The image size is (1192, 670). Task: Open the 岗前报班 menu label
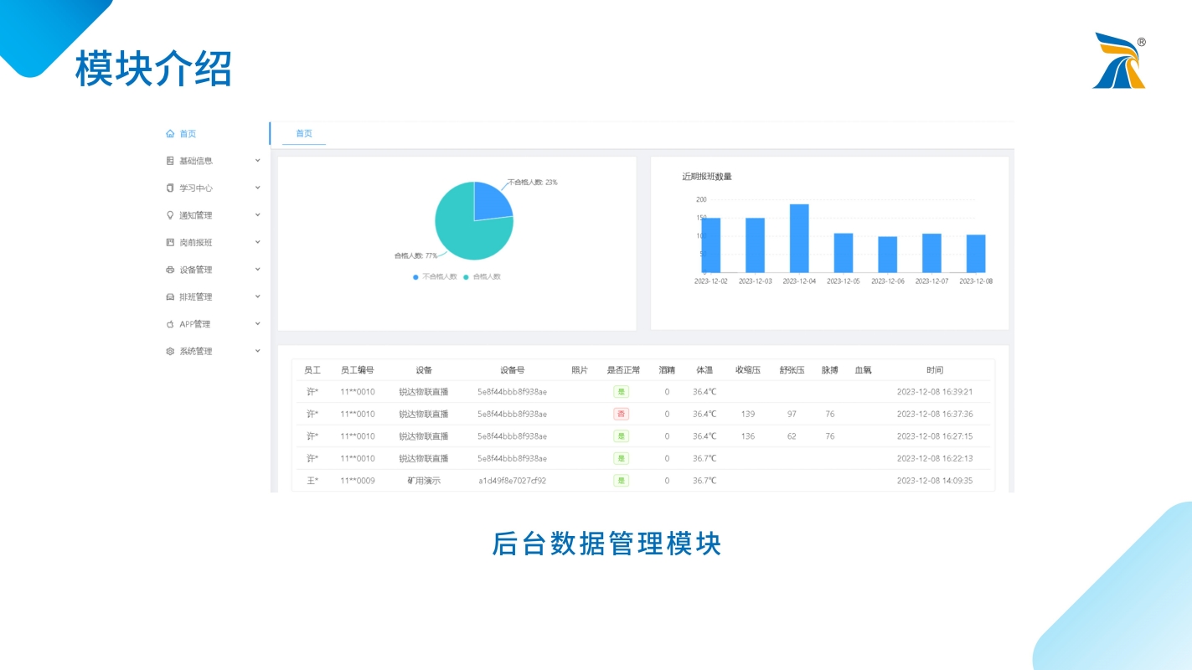(x=196, y=243)
